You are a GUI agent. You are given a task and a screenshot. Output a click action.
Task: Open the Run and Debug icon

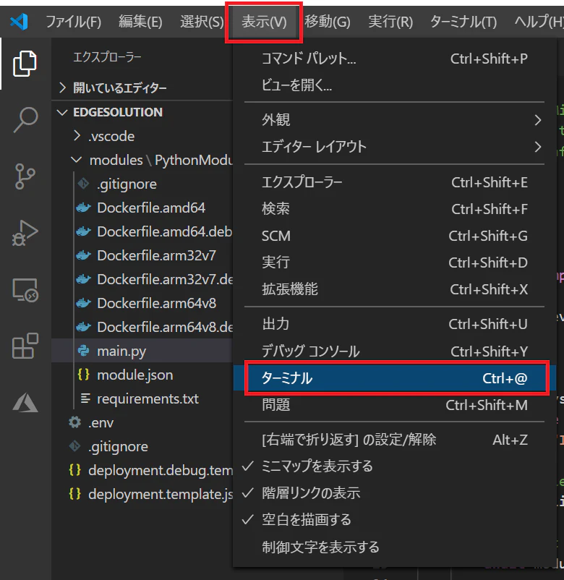[25, 233]
